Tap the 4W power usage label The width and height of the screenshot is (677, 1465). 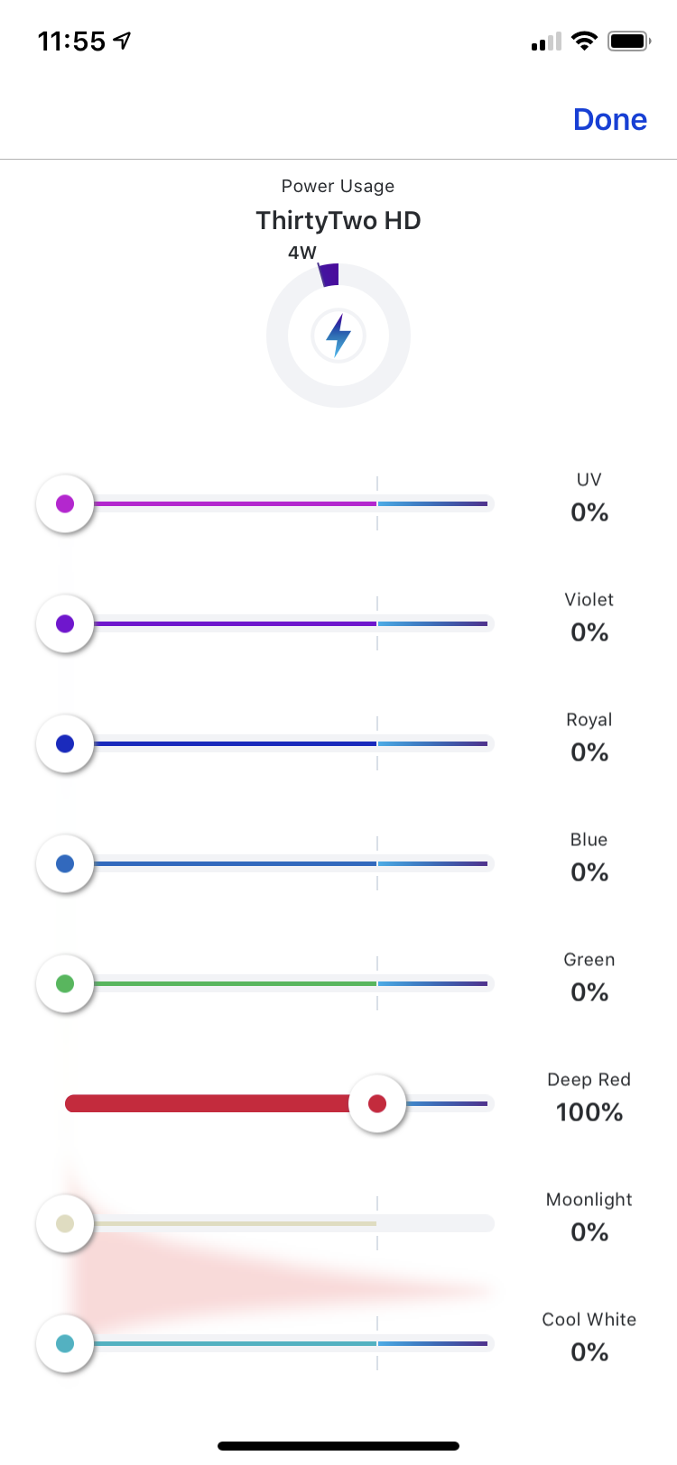[302, 253]
